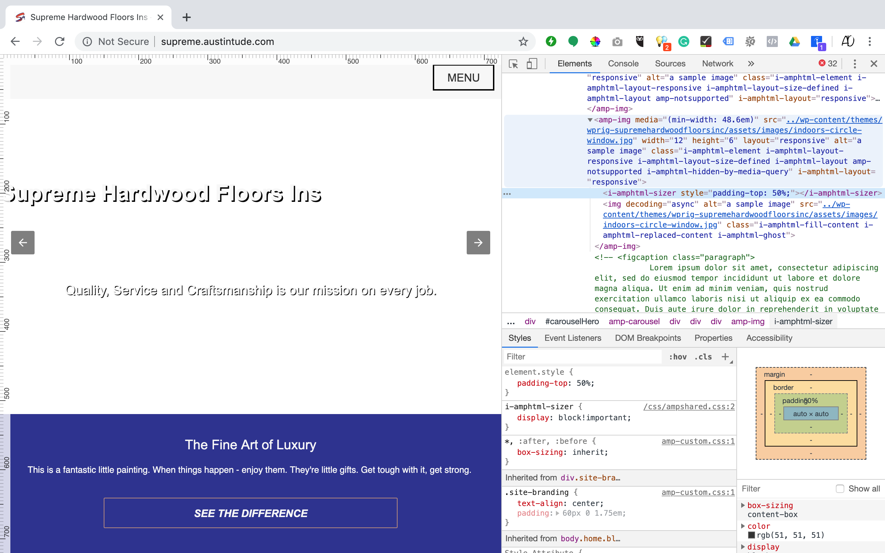Switch to the Console tab

(623, 64)
